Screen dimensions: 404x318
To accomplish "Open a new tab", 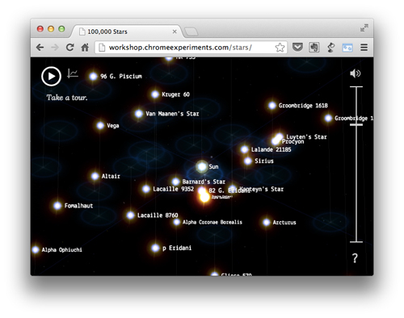I will pyautogui.click(x=191, y=32).
